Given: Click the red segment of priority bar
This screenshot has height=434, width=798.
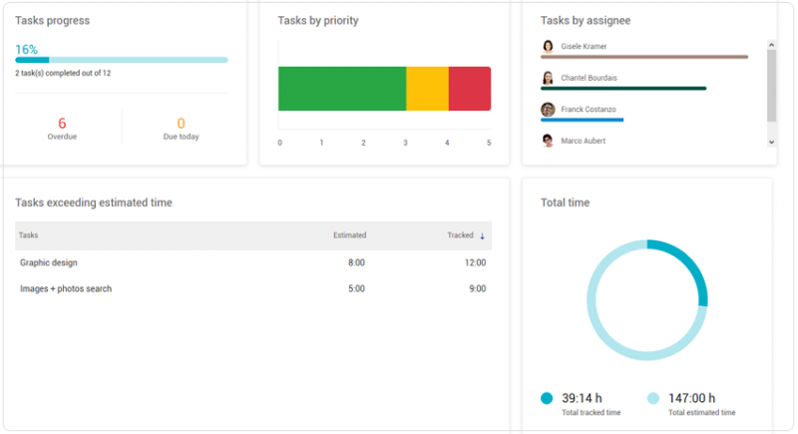Looking at the screenshot, I should point(469,89).
